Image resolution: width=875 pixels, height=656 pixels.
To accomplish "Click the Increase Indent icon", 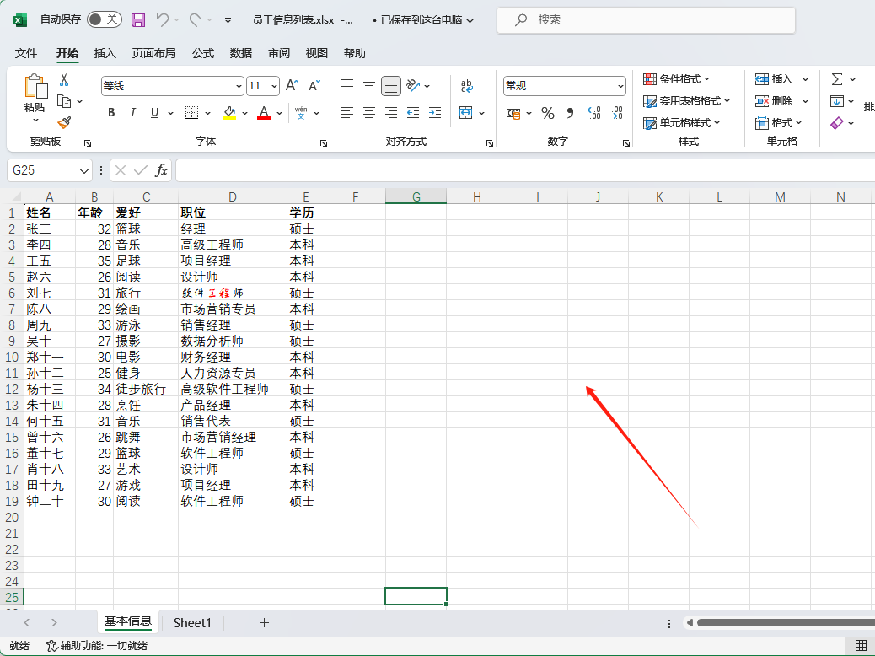I will [x=435, y=113].
